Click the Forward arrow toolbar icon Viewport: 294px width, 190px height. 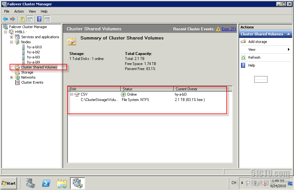[x=13, y=19]
